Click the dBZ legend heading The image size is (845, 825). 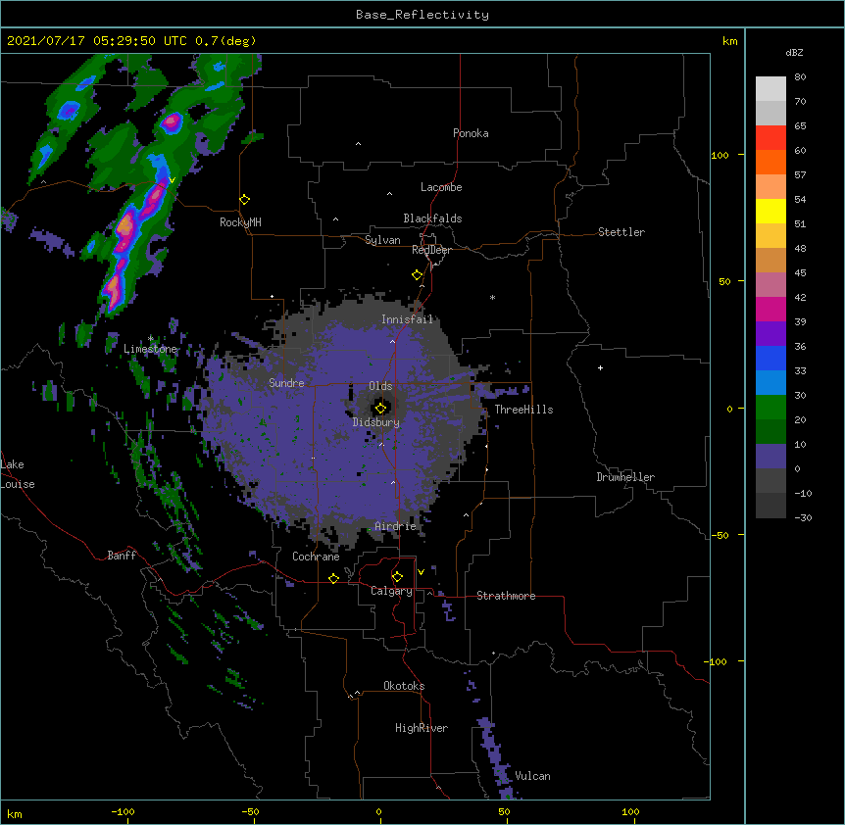click(x=794, y=53)
